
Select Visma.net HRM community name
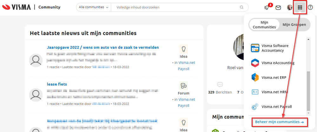(274, 92)
